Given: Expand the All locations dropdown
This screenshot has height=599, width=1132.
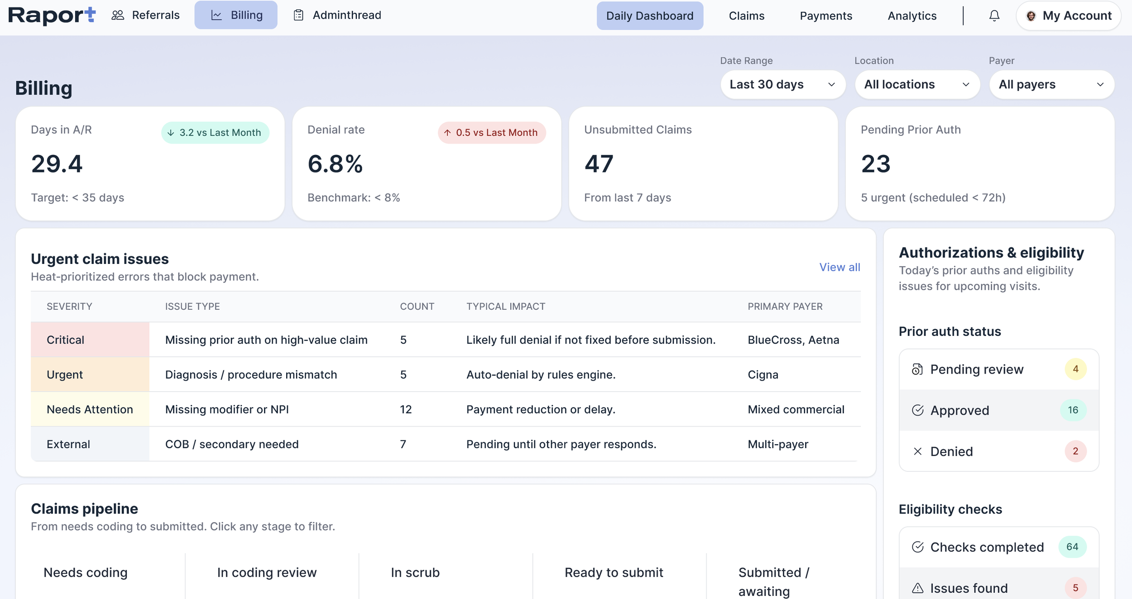Looking at the screenshot, I should pos(916,85).
